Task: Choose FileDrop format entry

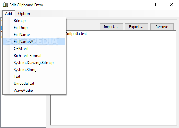Action: click(34, 28)
